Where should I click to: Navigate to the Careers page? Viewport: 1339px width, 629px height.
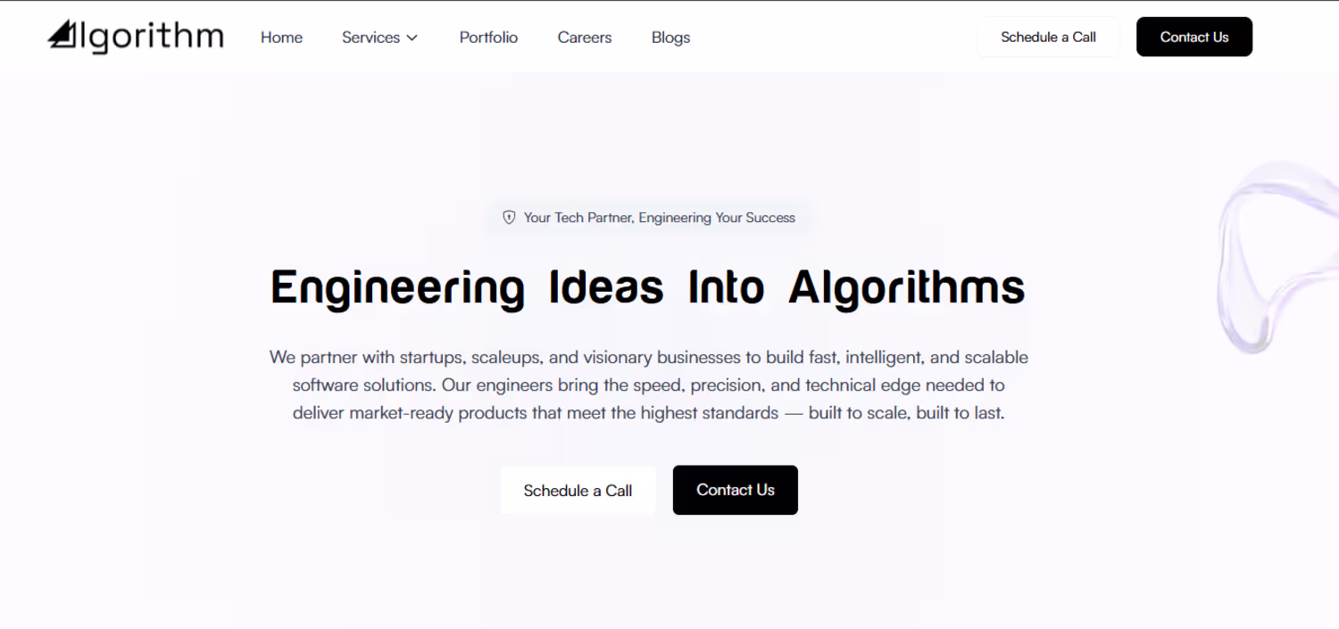585,37
